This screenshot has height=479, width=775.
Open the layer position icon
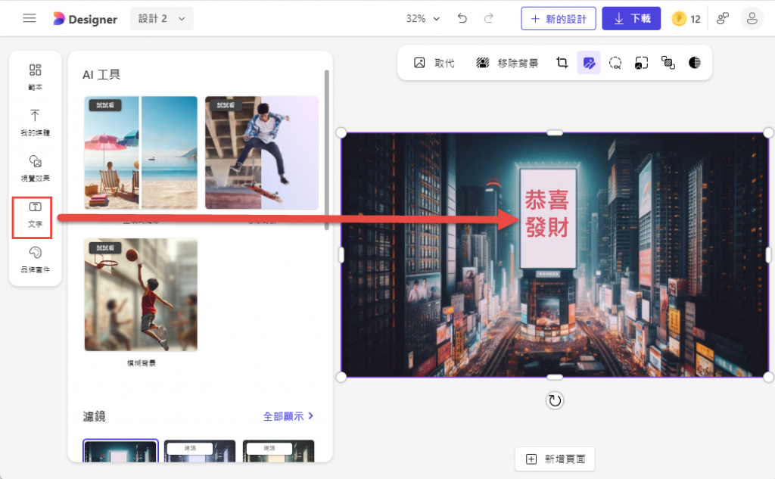click(x=668, y=63)
